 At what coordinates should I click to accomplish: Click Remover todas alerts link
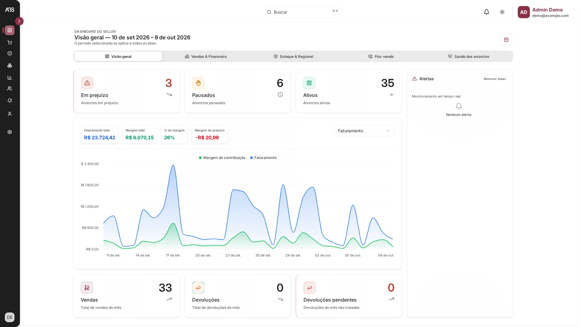[x=495, y=79]
